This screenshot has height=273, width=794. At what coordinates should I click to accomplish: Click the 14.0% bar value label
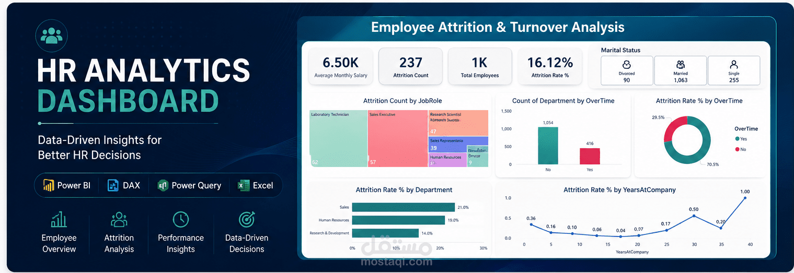point(427,233)
